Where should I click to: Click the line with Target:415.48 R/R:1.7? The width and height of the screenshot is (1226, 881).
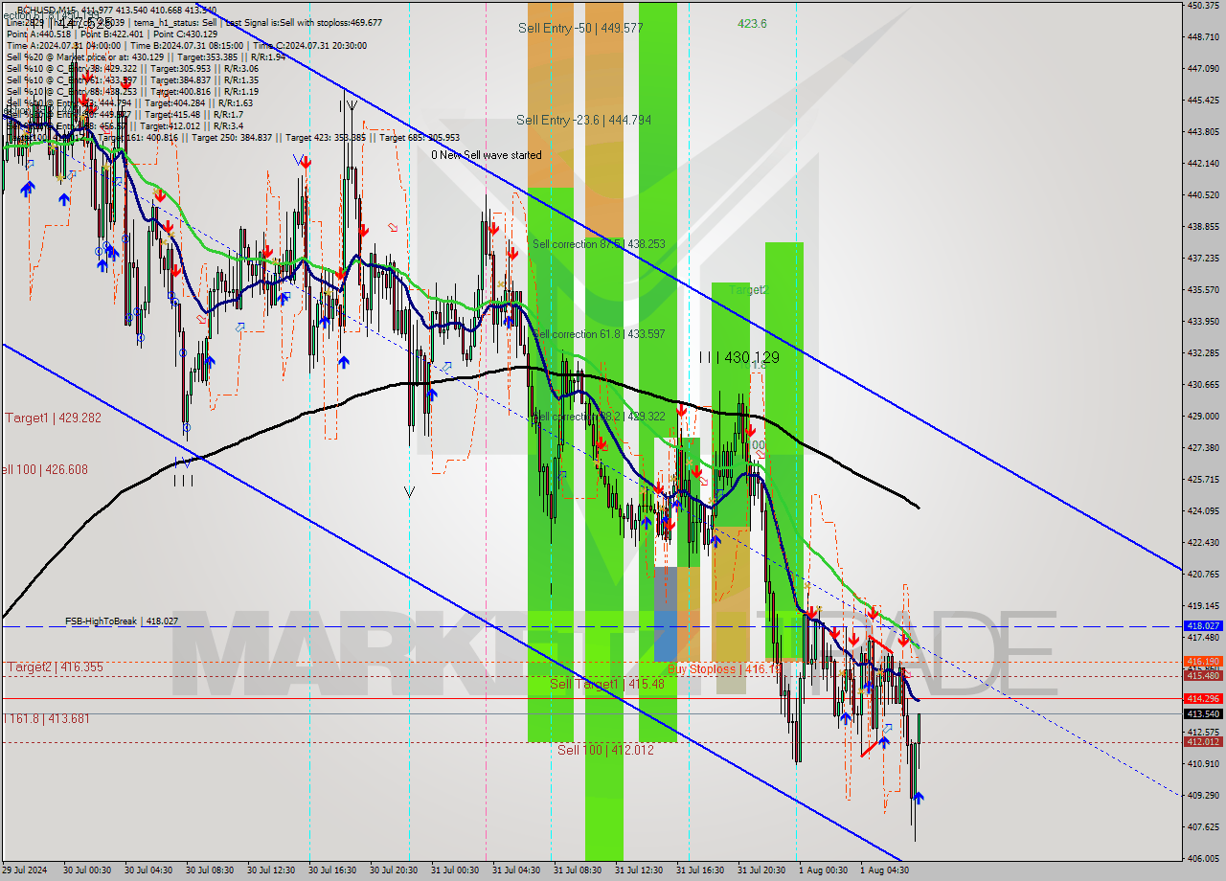point(125,114)
